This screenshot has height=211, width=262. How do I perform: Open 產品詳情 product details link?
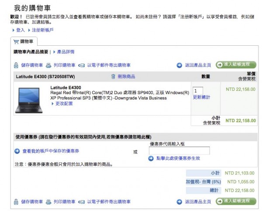point(65,52)
